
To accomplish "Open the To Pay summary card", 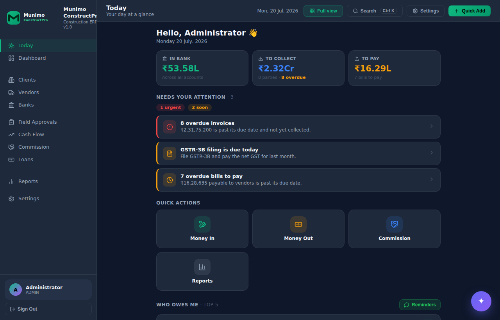I will coord(395,68).
